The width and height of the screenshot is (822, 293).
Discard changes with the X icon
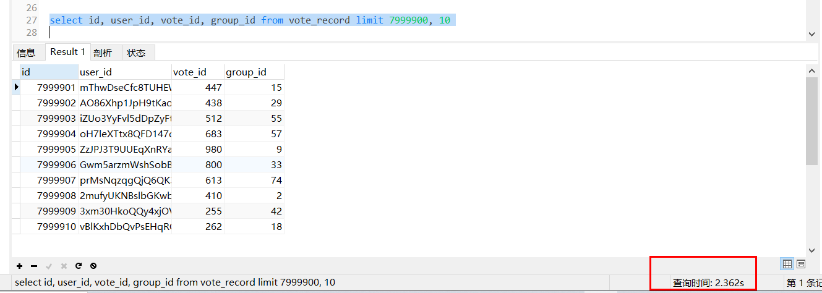(x=64, y=266)
